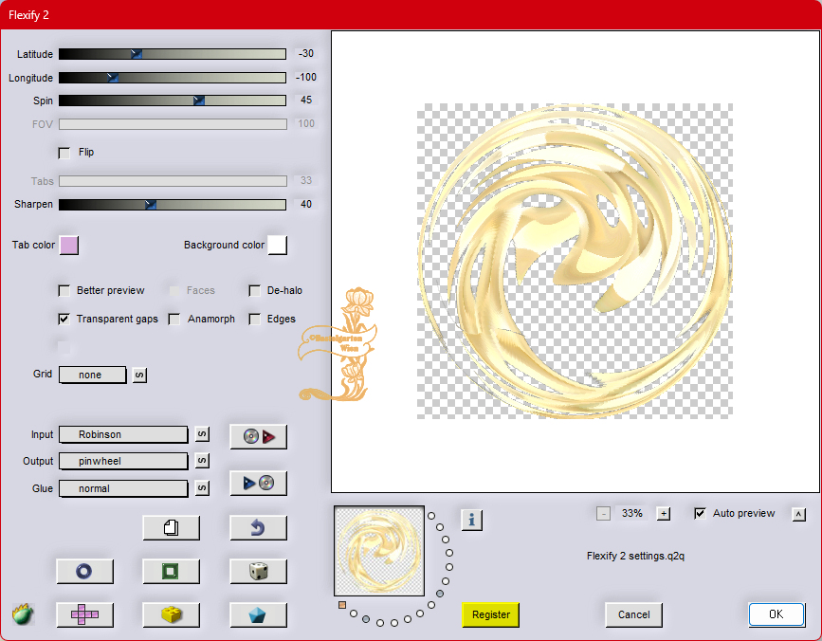Screen dimensions: 822x641
Task: Open the Grid dropdown set to none
Action: tap(93, 375)
